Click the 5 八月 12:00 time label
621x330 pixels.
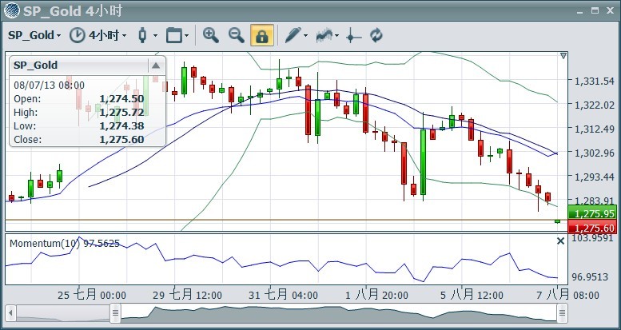click(x=472, y=295)
